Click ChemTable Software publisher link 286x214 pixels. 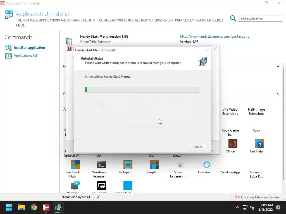[x=95, y=42]
